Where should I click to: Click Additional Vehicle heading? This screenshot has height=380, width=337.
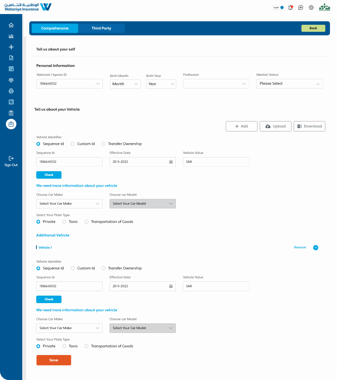(53, 235)
